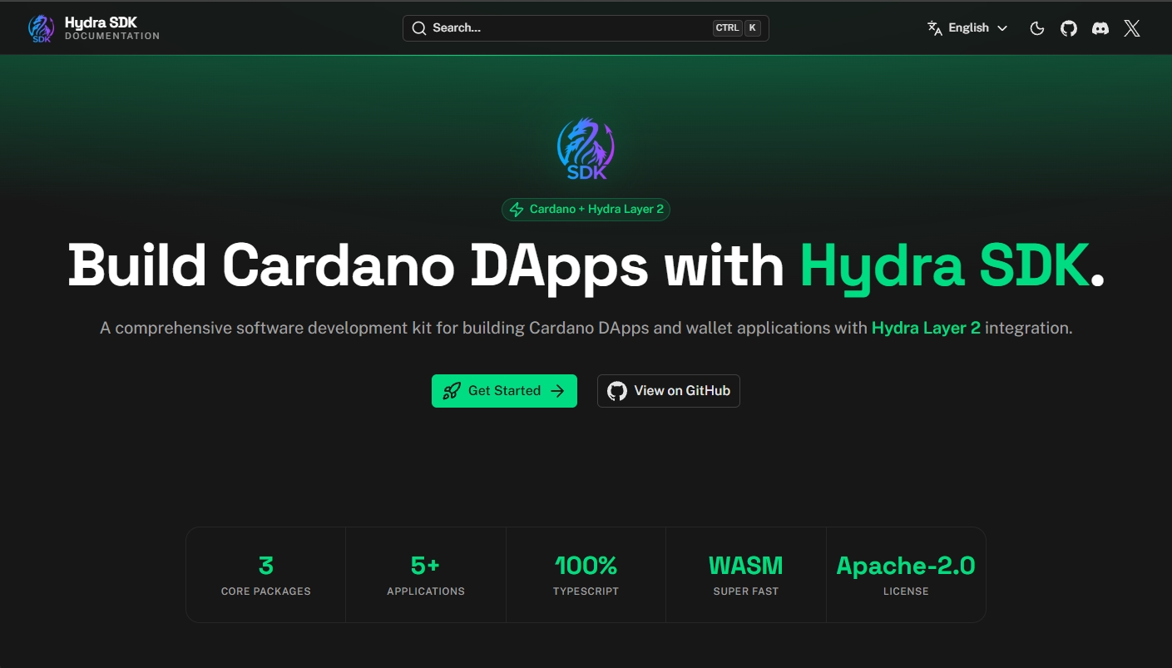
Task: Click the translate language icon
Action: [x=935, y=28]
